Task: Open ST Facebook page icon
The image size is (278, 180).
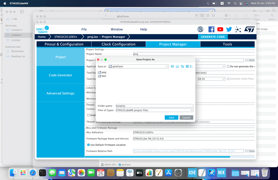Action: [x=211, y=29]
